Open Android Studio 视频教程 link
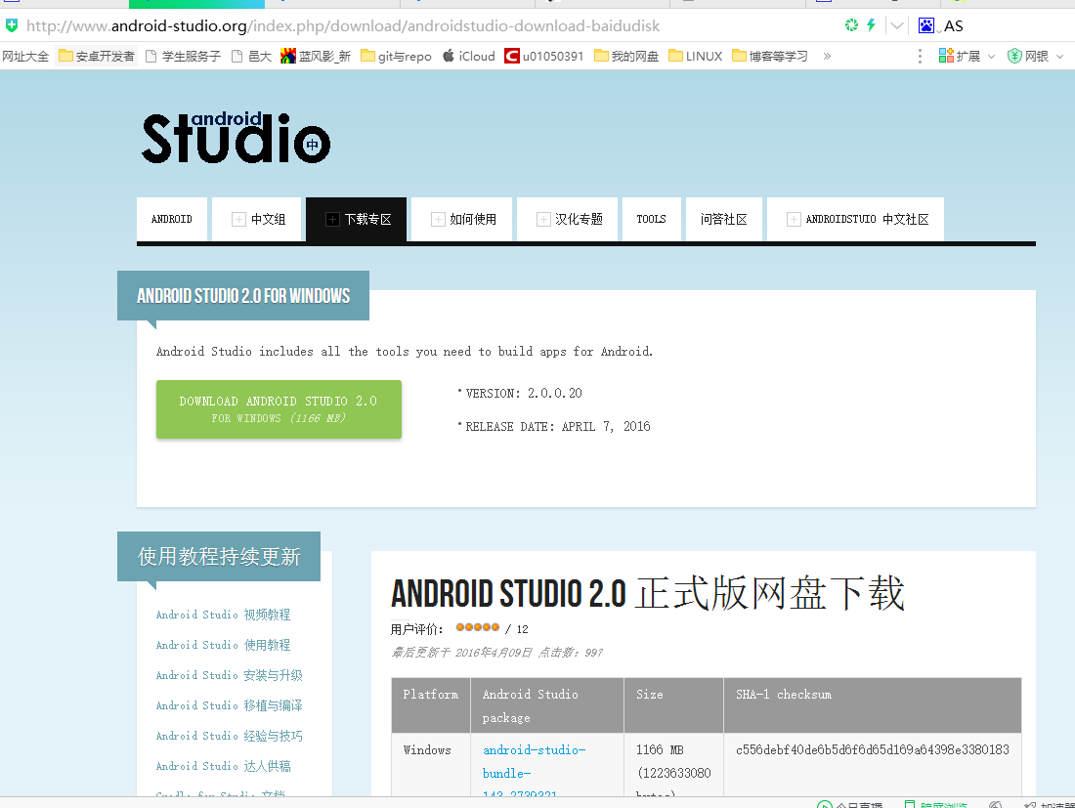Viewport: 1075px width, 808px height. tap(223, 615)
